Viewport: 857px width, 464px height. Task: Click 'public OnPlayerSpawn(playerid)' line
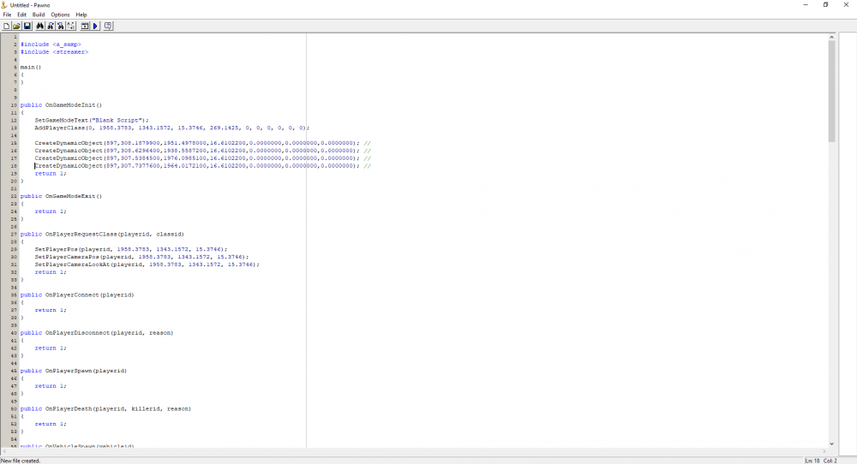point(74,371)
